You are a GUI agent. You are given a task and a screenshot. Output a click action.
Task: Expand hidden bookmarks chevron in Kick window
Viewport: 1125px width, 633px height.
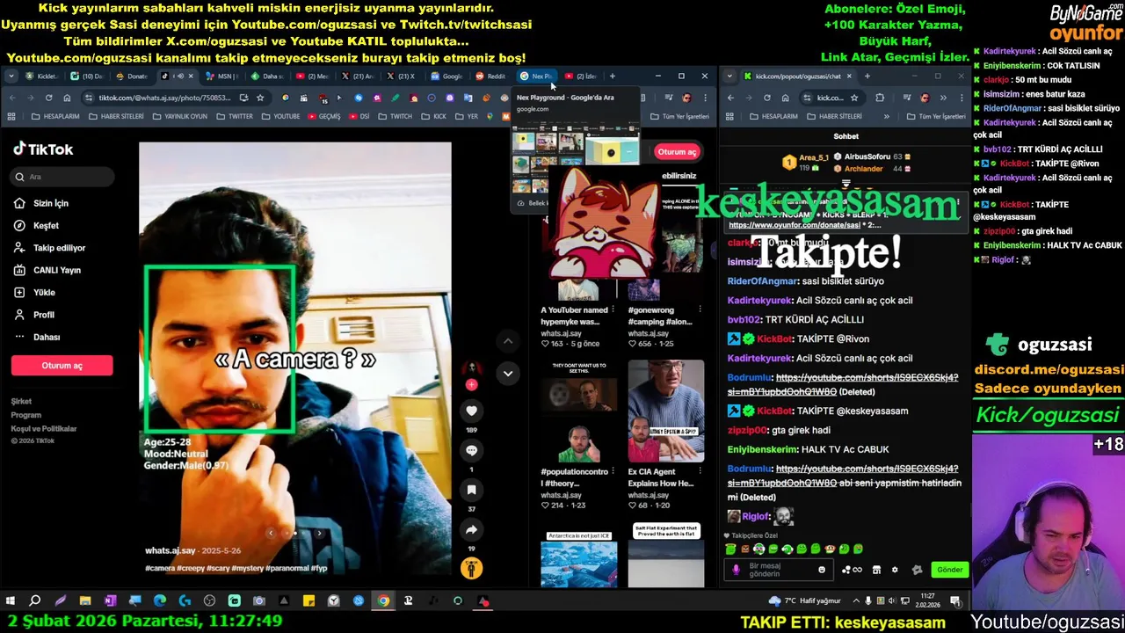coord(886,116)
